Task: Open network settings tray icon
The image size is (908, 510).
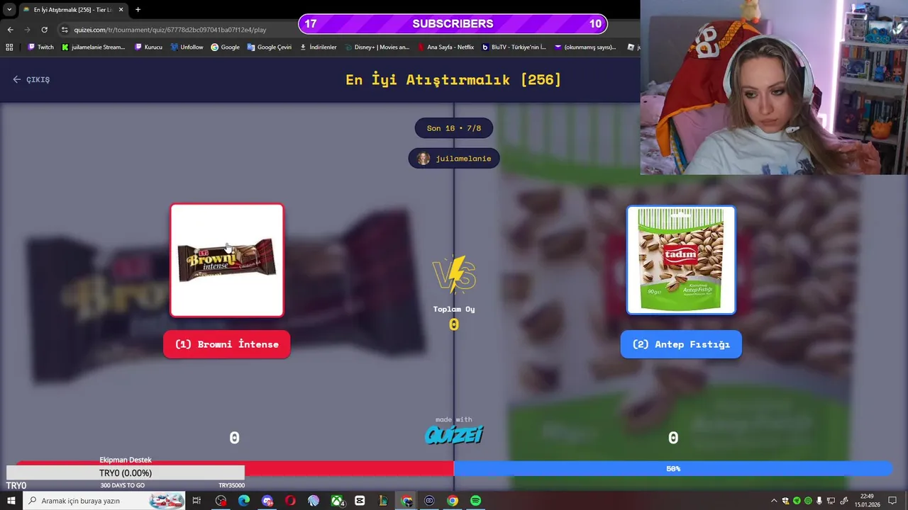Action: pyautogui.click(x=831, y=501)
